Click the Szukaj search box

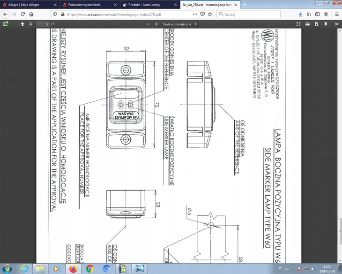coord(249,14)
